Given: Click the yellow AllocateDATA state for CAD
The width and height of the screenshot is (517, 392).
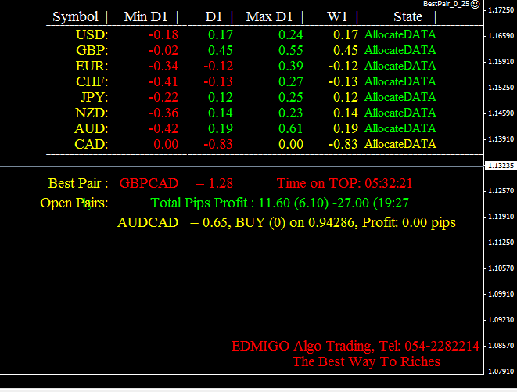Looking at the screenshot, I should pyautogui.click(x=400, y=144).
